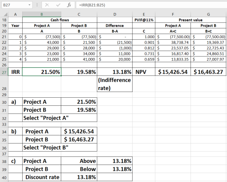Select row 32 header

(4, 118)
